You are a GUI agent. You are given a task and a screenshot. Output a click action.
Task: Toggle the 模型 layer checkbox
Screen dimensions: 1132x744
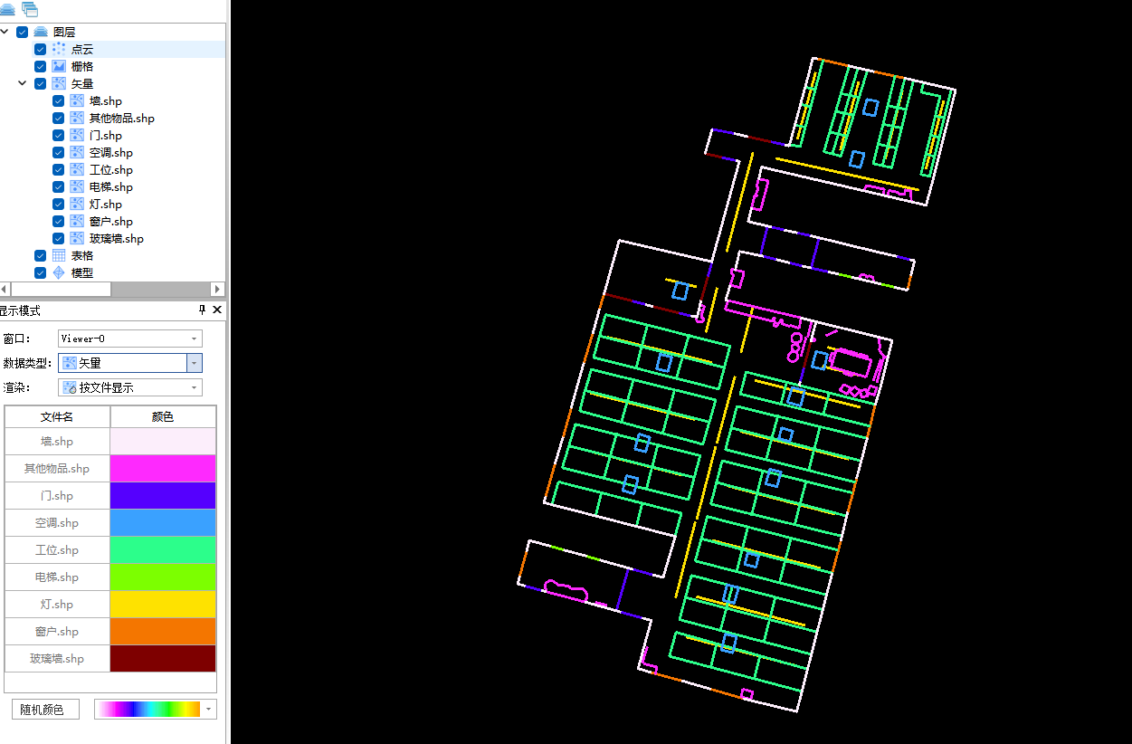(41, 272)
